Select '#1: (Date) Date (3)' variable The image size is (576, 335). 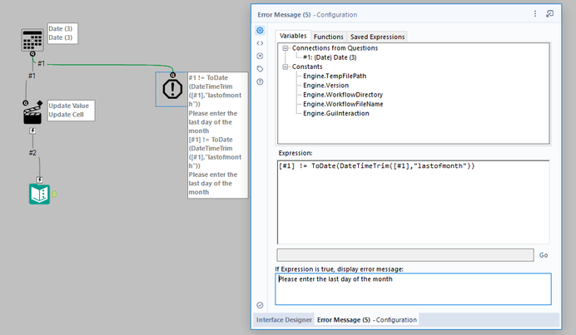click(330, 57)
